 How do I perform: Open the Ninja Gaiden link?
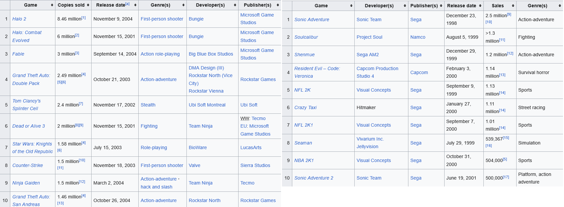[26, 183]
